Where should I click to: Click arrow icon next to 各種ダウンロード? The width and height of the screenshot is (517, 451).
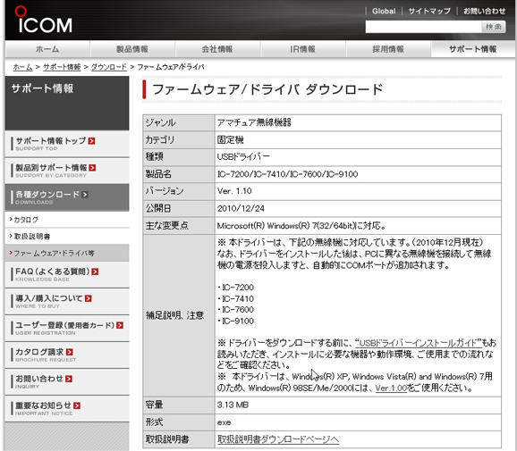pyautogui.click(x=85, y=195)
